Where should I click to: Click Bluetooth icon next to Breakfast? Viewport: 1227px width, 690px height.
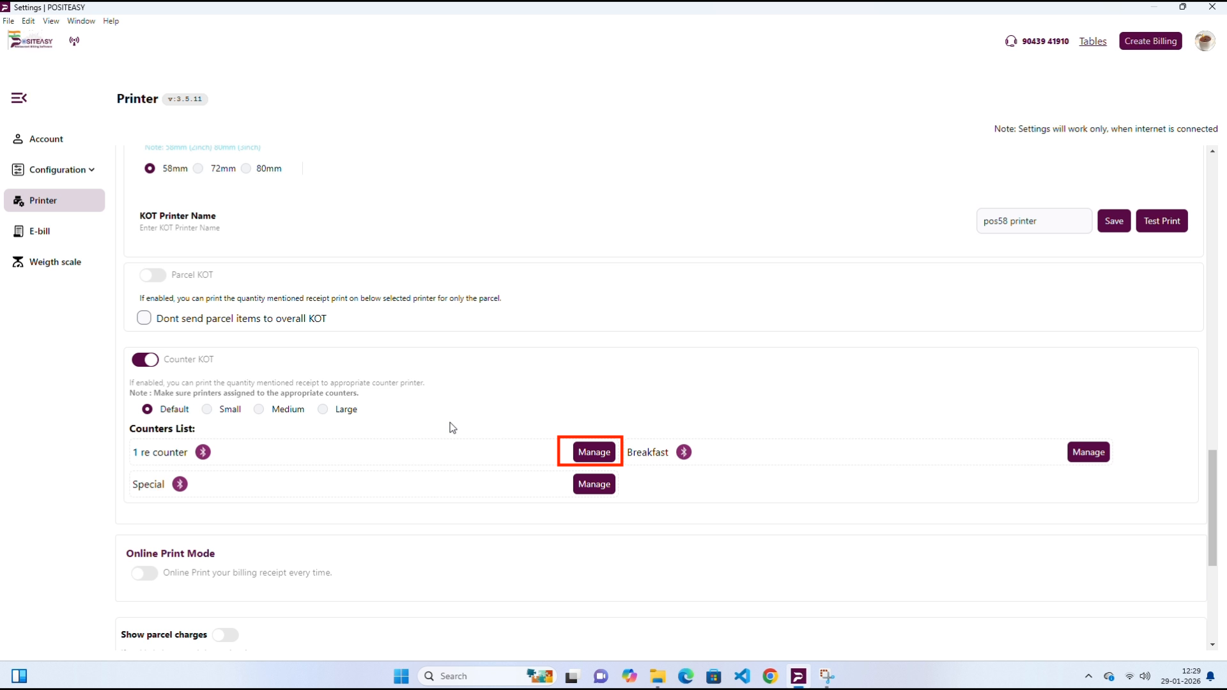684,452
